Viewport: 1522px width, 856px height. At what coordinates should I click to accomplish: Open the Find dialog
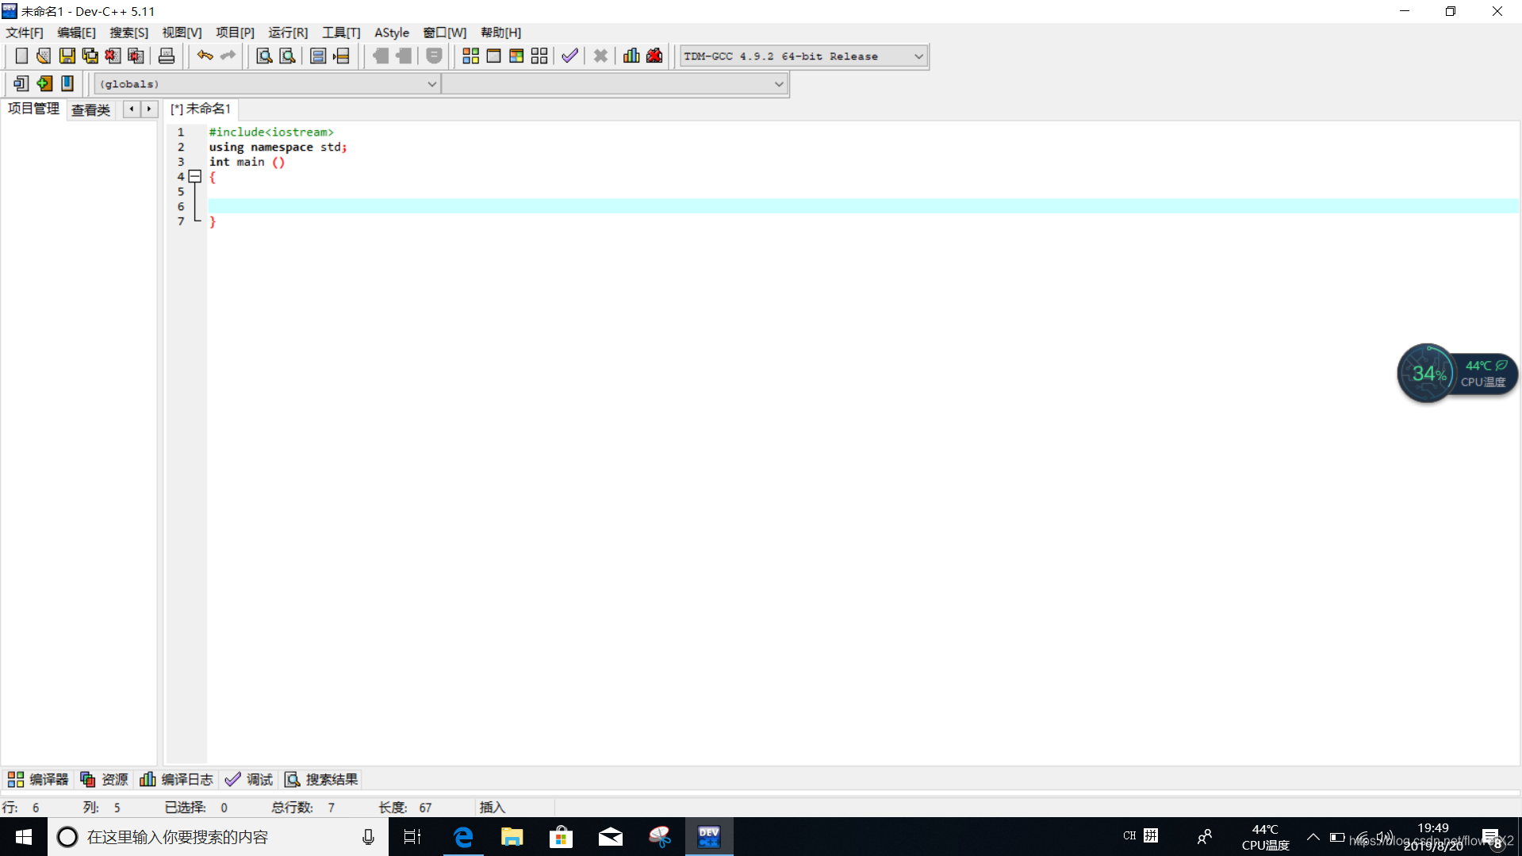(x=264, y=56)
